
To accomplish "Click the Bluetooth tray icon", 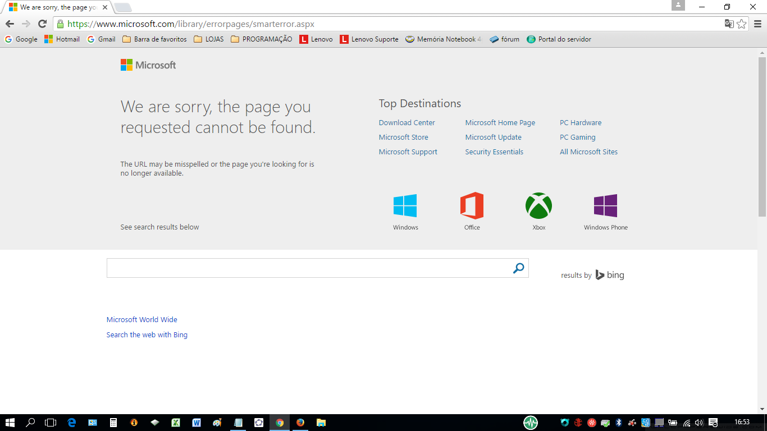I will [619, 423].
